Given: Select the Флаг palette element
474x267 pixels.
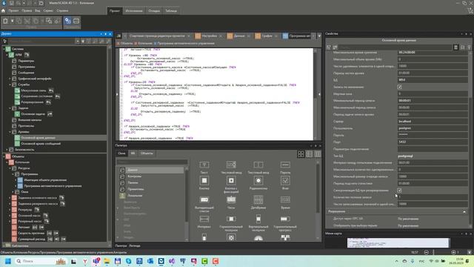Looking at the screenshot, I should (x=285, y=183).
